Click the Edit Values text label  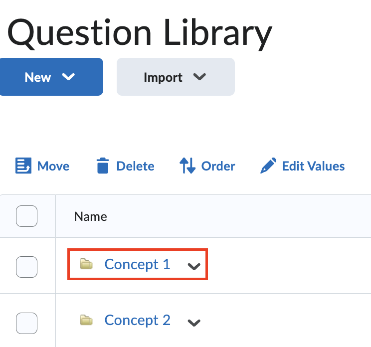point(313,166)
